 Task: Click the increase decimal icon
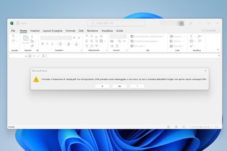tap(112, 46)
